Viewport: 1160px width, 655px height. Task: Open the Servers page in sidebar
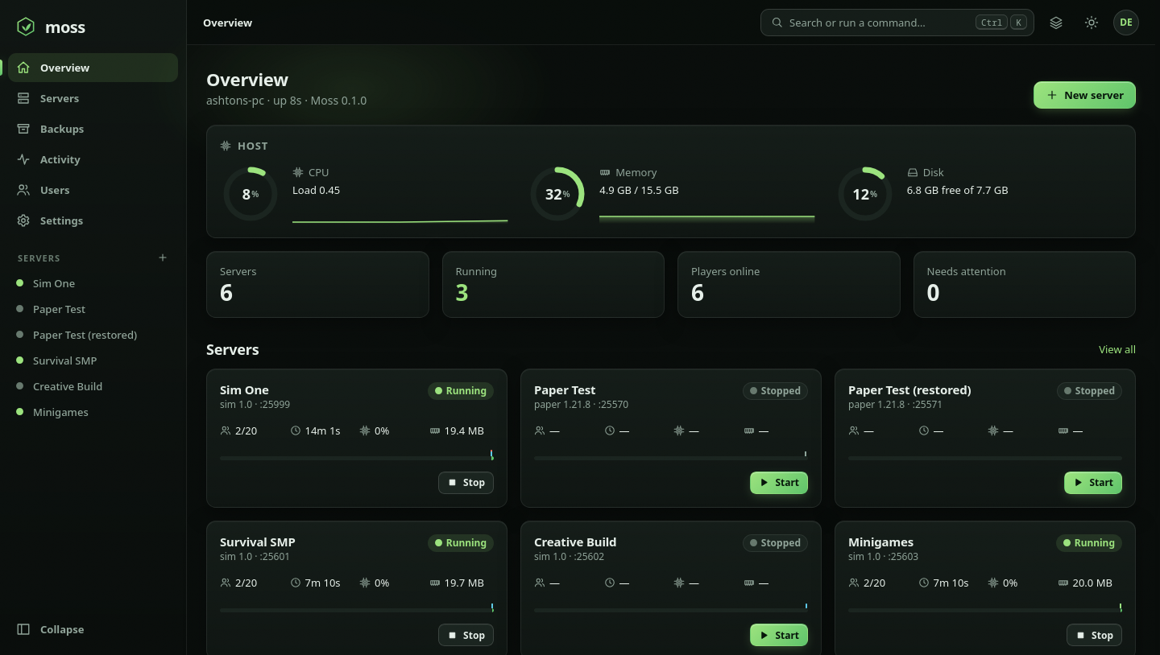tap(93, 98)
